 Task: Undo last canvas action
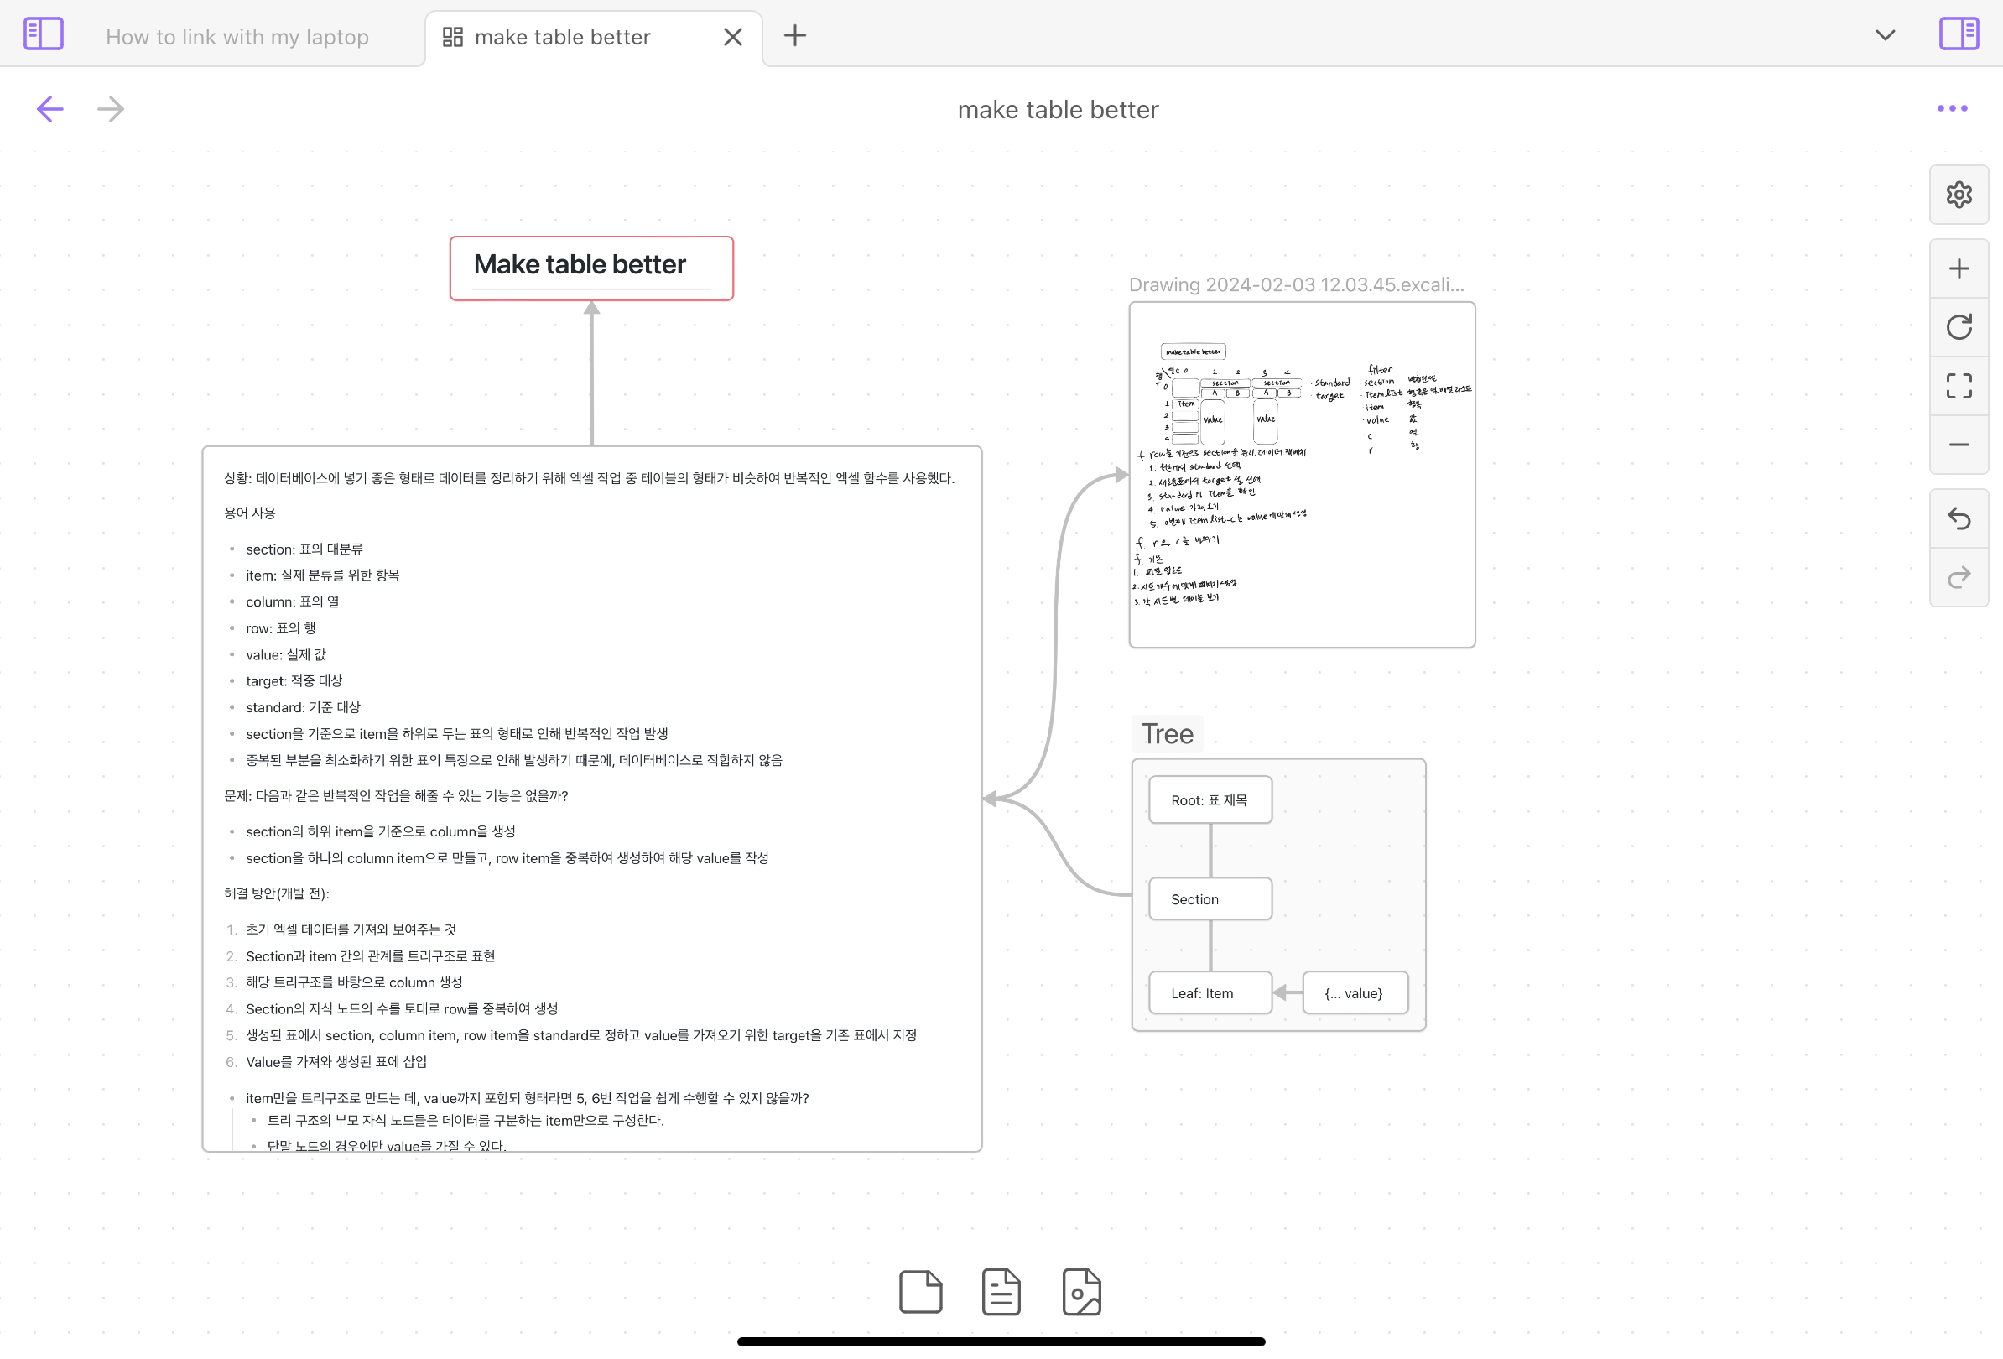click(x=1959, y=518)
